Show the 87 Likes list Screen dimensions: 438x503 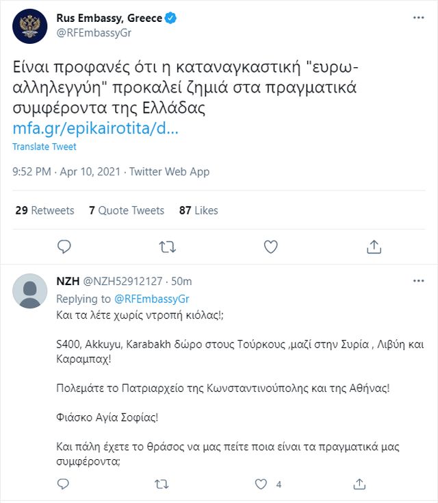[198, 210]
